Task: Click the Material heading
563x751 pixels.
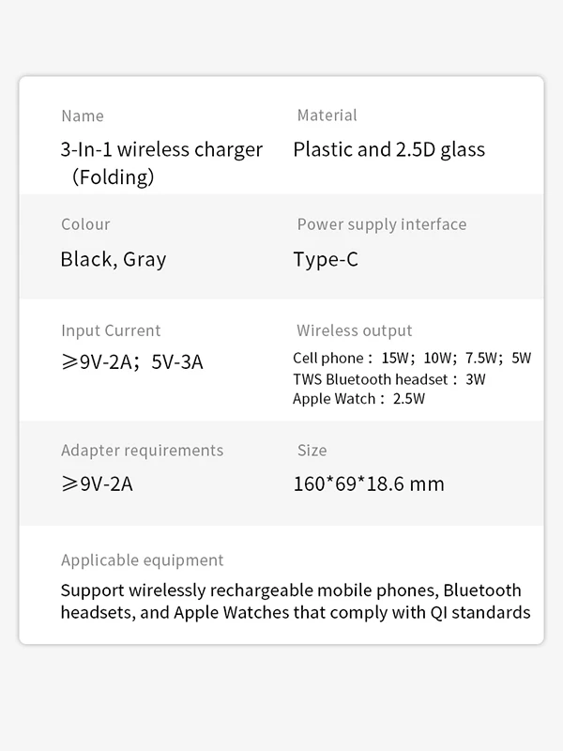Action: (x=327, y=115)
